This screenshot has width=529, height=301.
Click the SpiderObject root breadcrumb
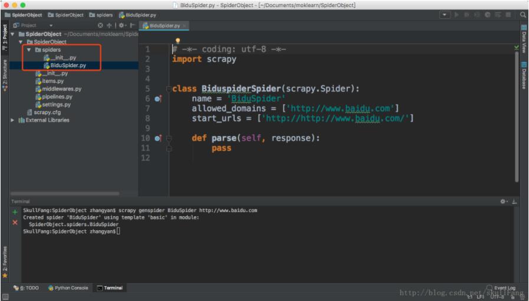[x=23, y=15]
